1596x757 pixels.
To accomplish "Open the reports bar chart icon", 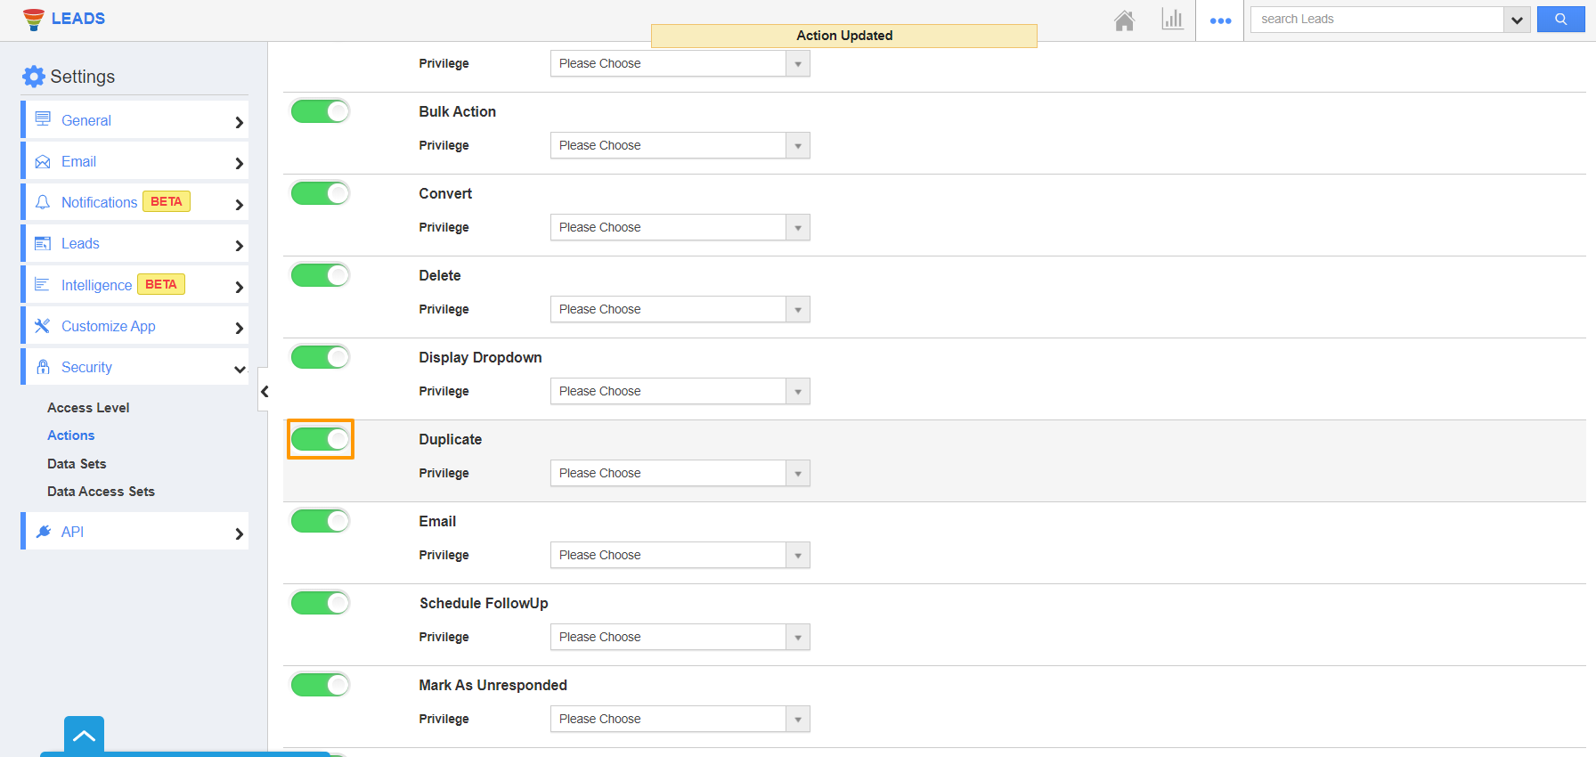I will coord(1172,20).
